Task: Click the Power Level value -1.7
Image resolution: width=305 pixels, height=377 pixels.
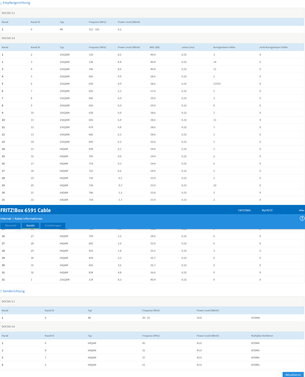Action: pos(120,200)
